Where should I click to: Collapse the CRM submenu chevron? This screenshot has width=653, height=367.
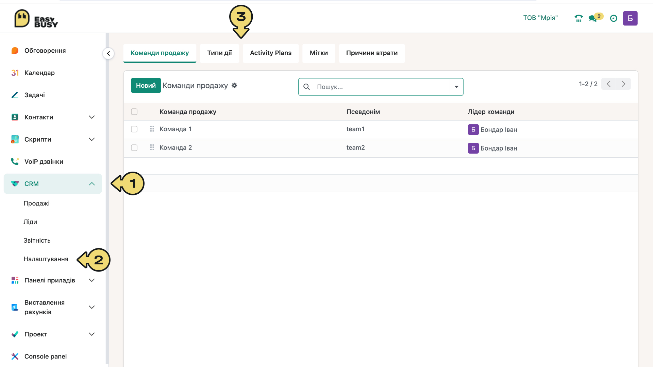pyautogui.click(x=92, y=184)
